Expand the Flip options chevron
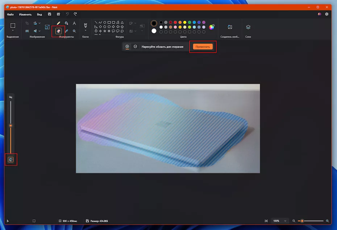 (39, 31)
